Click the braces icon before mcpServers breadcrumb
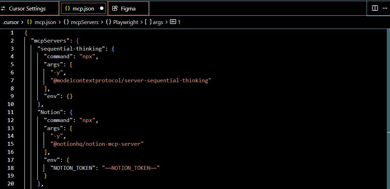The image size is (390, 189). [66, 22]
